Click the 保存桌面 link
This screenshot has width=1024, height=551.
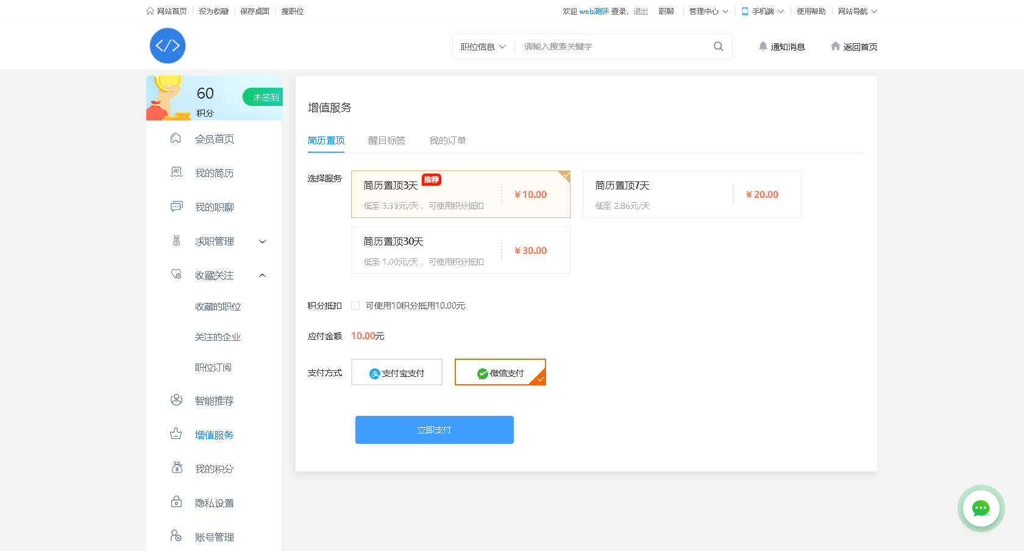point(255,11)
